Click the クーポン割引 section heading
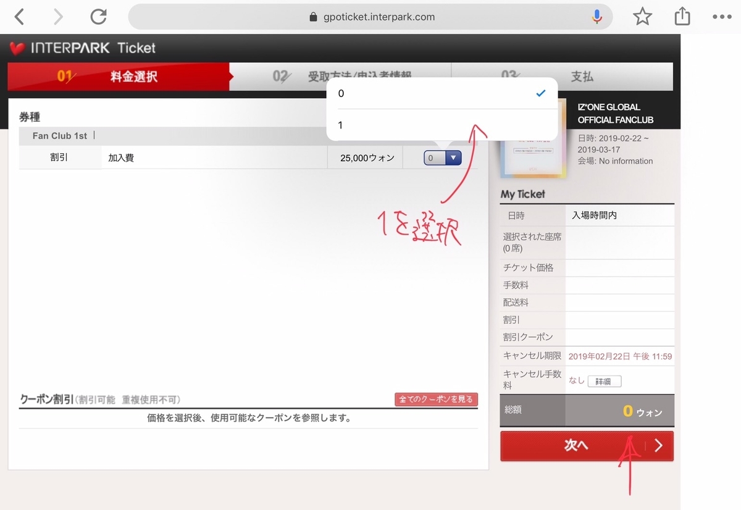The height and width of the screenshot is (510, 741). (x=47, y=399)
